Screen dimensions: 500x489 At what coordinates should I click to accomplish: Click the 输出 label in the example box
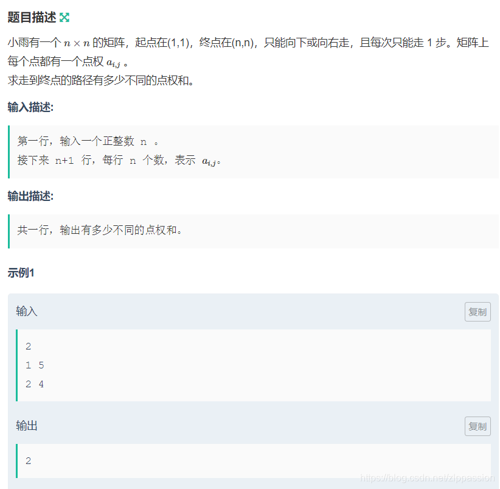coord(27,426)
